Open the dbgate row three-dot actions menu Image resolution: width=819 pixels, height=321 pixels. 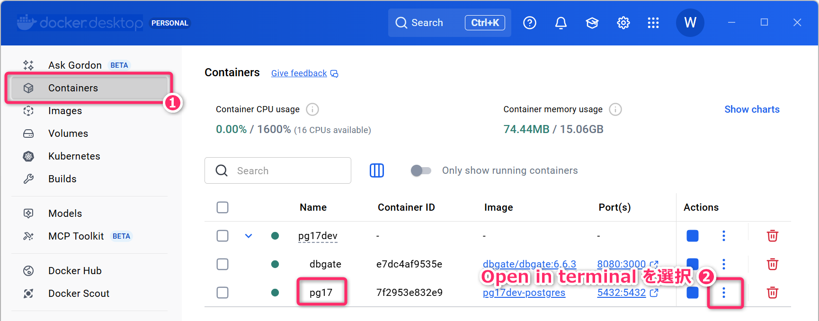click(x=723, y=264)
